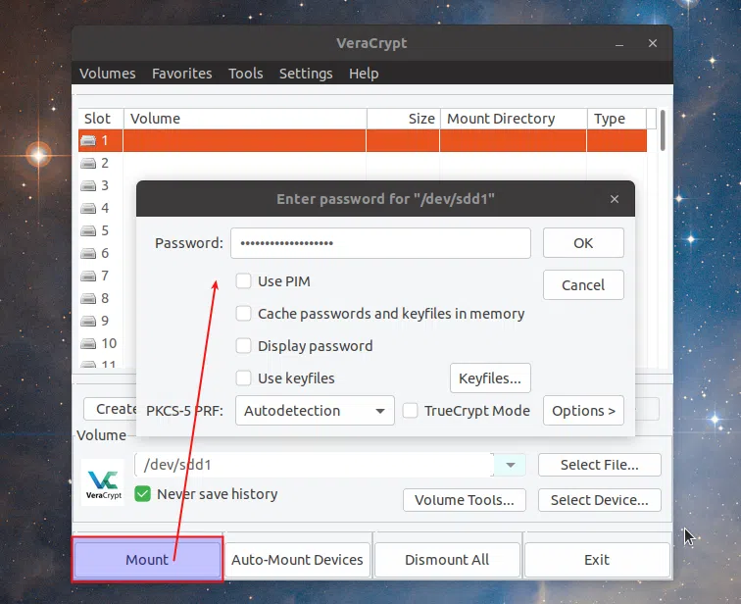This screenshot has width=741, height=604.
Task: Enable the Use keyfiles checkbox
Action: coord(243,378)
